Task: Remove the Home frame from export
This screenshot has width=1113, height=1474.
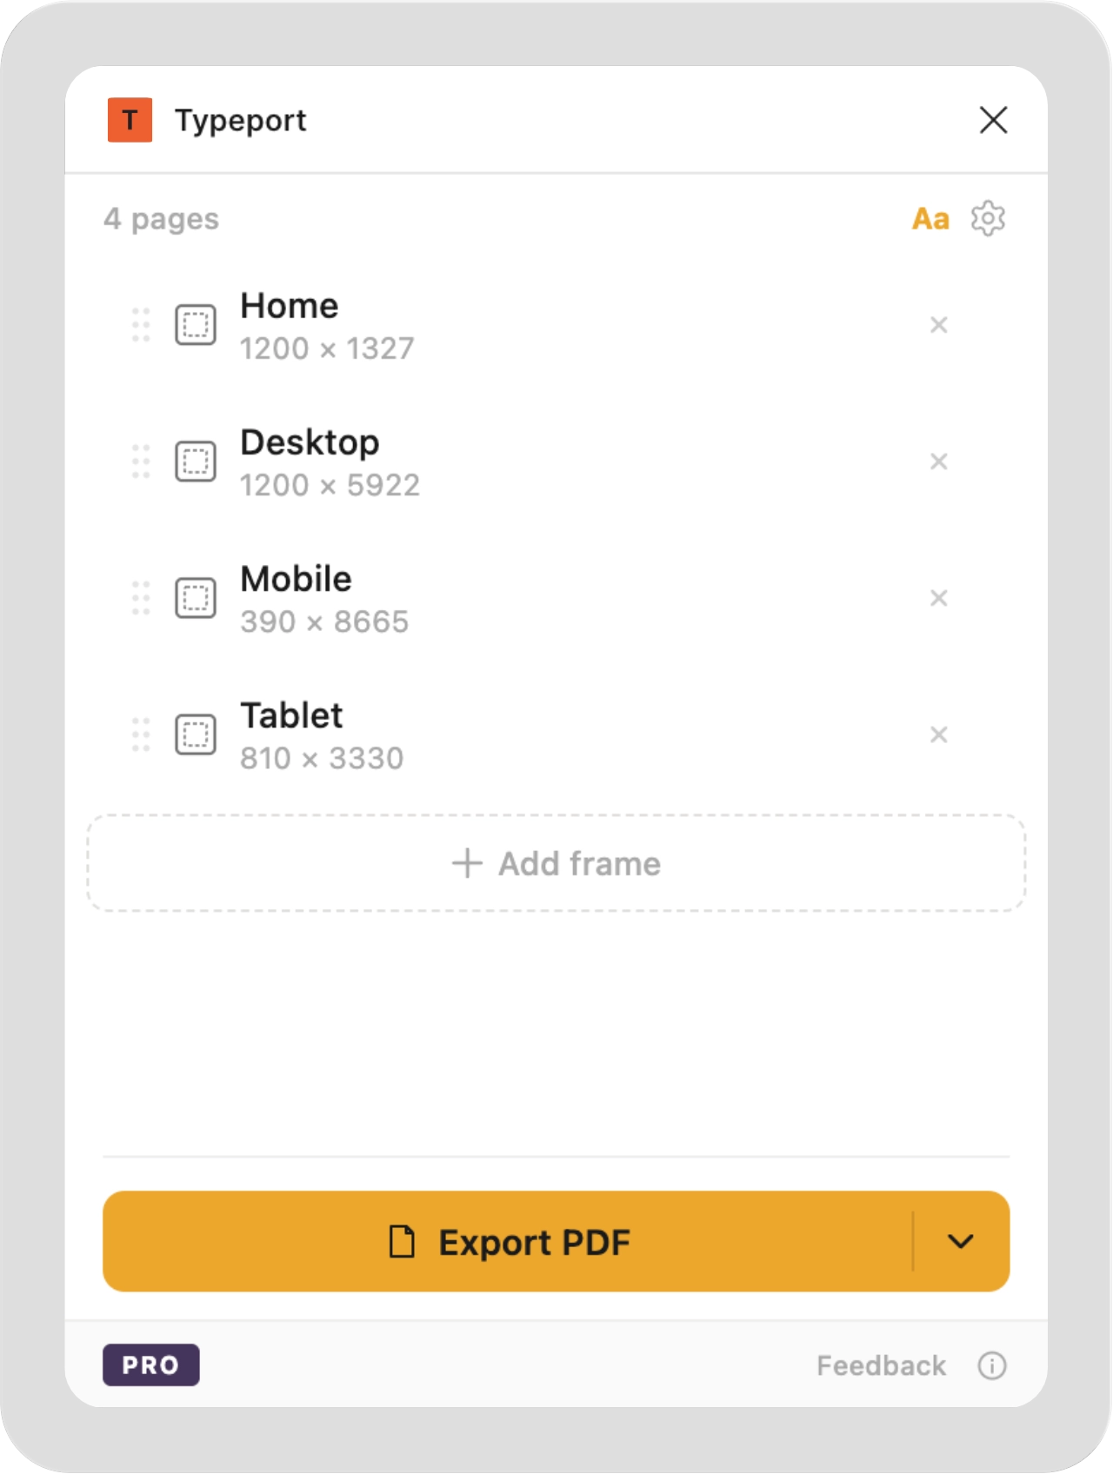Action: tap(938, 325)
